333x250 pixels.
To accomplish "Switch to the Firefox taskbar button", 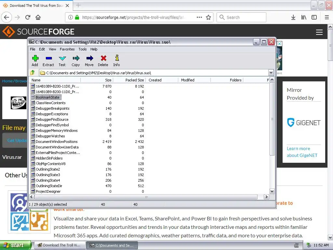I will click(60, 245).
